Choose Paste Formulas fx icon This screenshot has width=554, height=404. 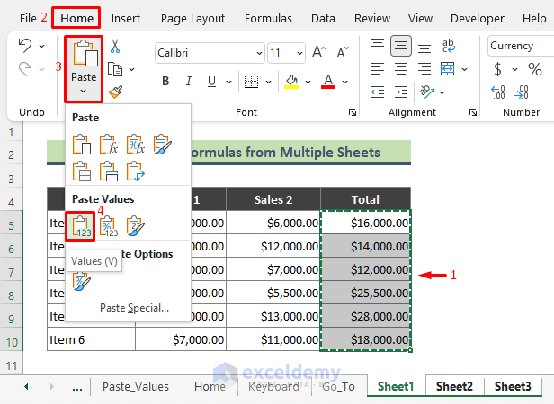click(x=109, y=144)
